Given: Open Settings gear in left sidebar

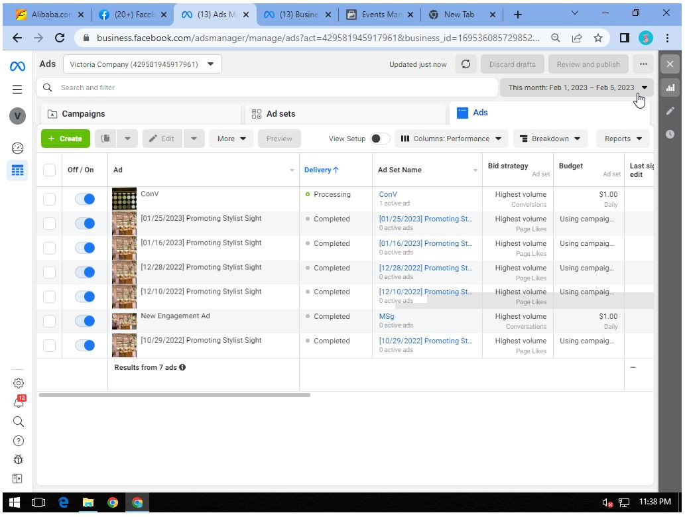Looking at the screenshot, I should (19, 383).
